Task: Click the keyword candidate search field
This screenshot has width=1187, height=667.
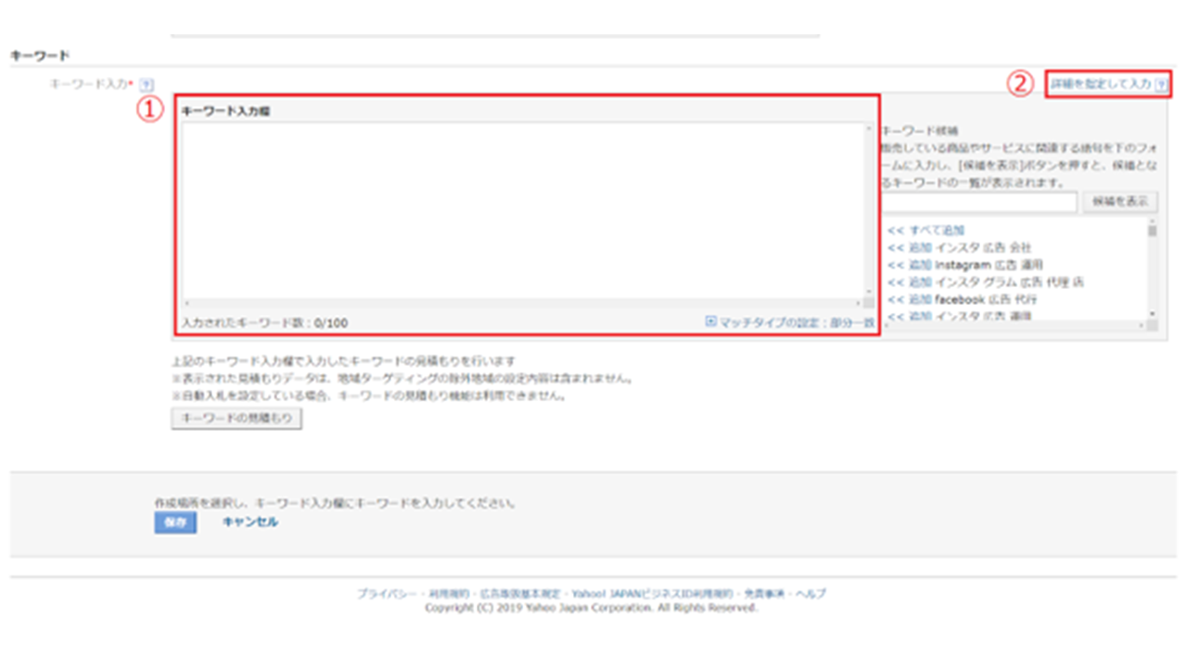Action: pyautogui.click(x=980, y=202)
